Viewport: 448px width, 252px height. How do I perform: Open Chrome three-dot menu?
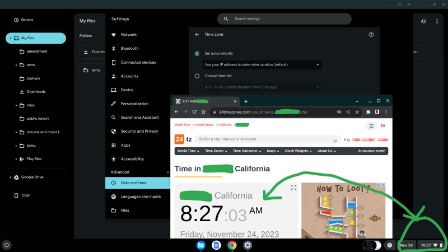[386, 112]
